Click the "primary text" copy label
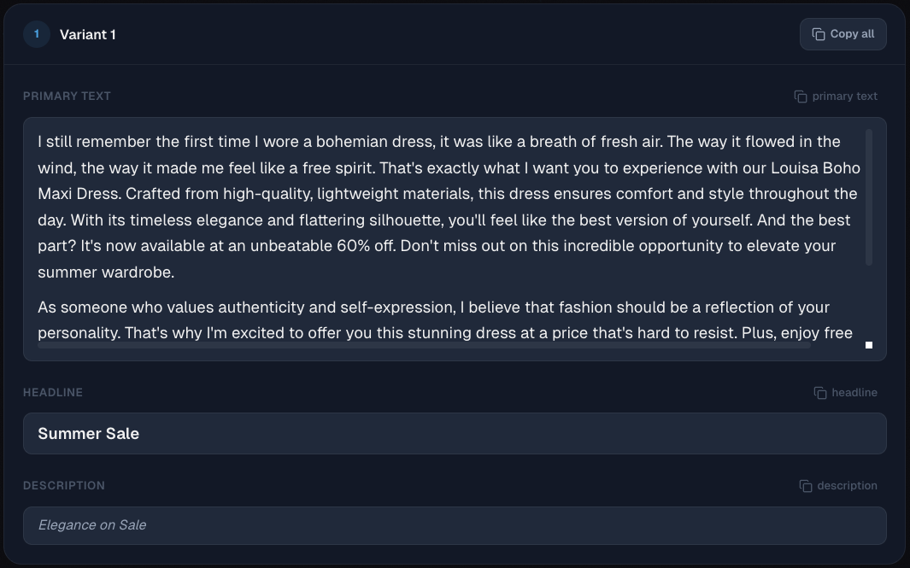The width and height of the screenshot is (910, 568). coord(846,96)
